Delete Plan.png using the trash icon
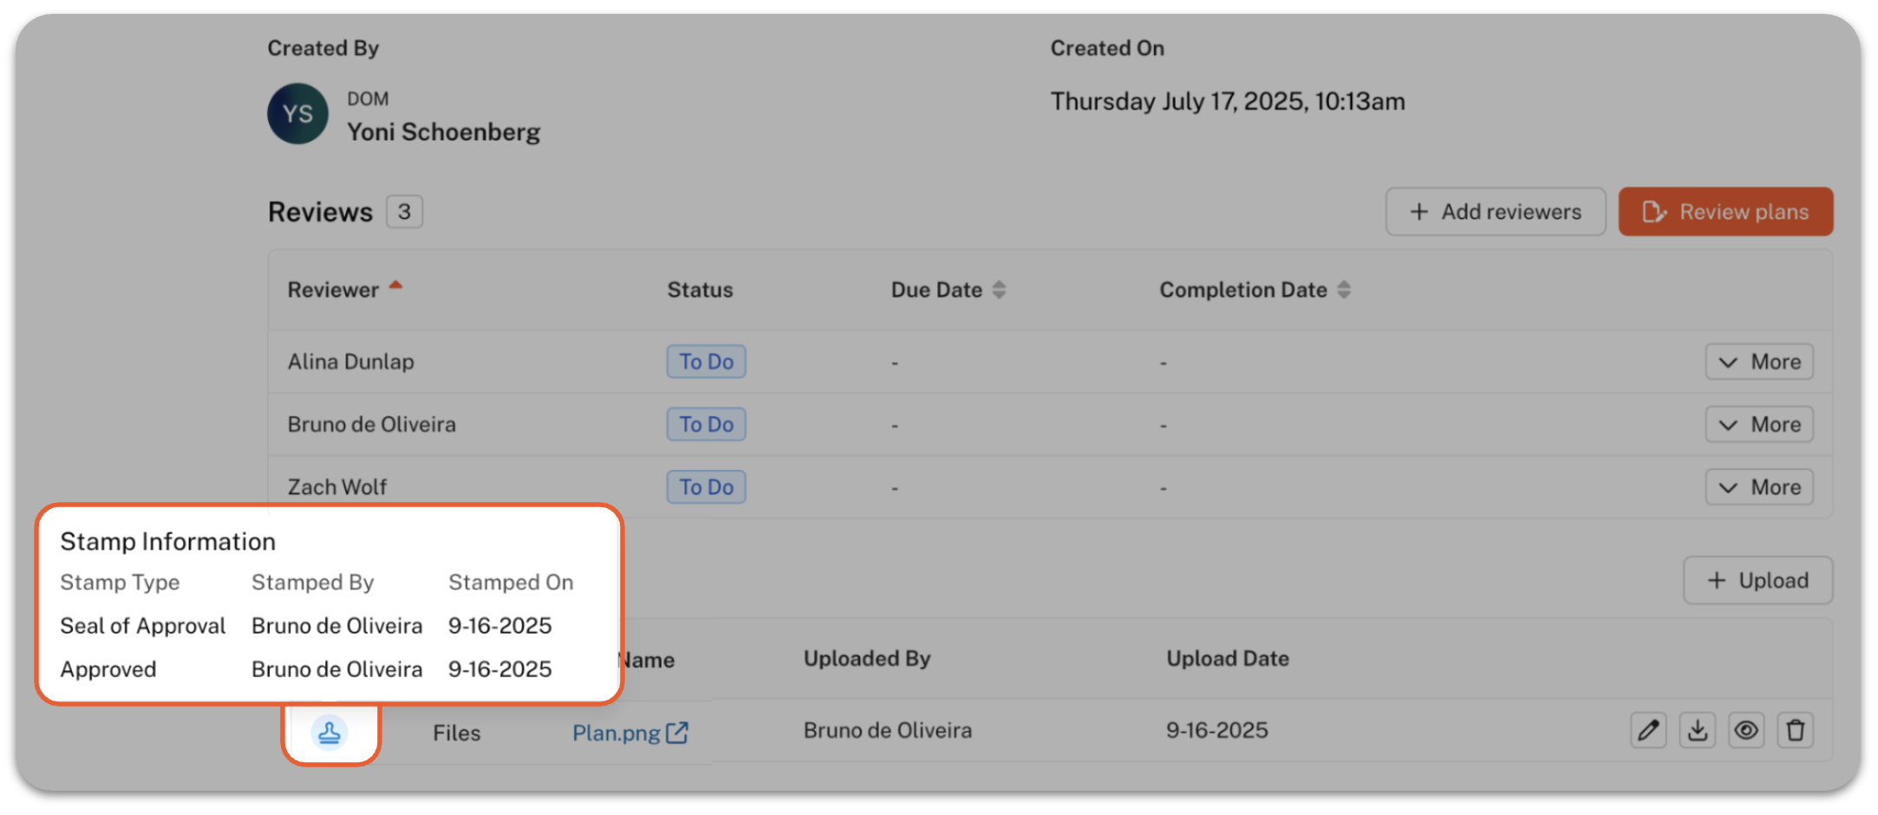The image size is (1878, 815). pyautogui.click(x=1795, y=731)
